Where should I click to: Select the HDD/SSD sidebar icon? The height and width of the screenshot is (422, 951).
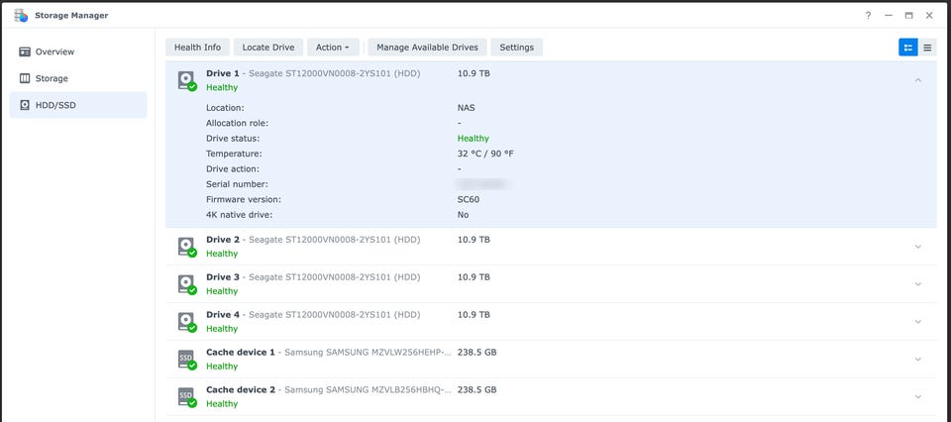[x=25, y=105]
